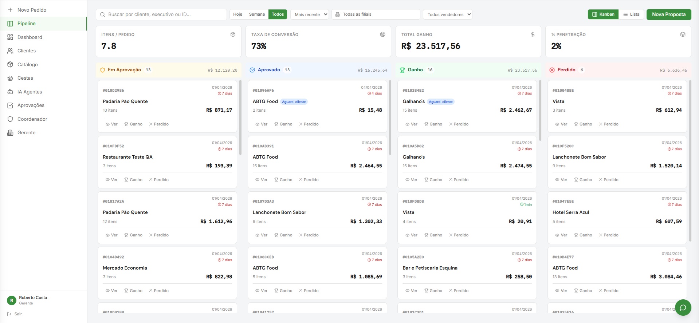Mark Lanchonete Bom Sabor R$ 1.302,33 as Perdido

(x=309, y=235)
